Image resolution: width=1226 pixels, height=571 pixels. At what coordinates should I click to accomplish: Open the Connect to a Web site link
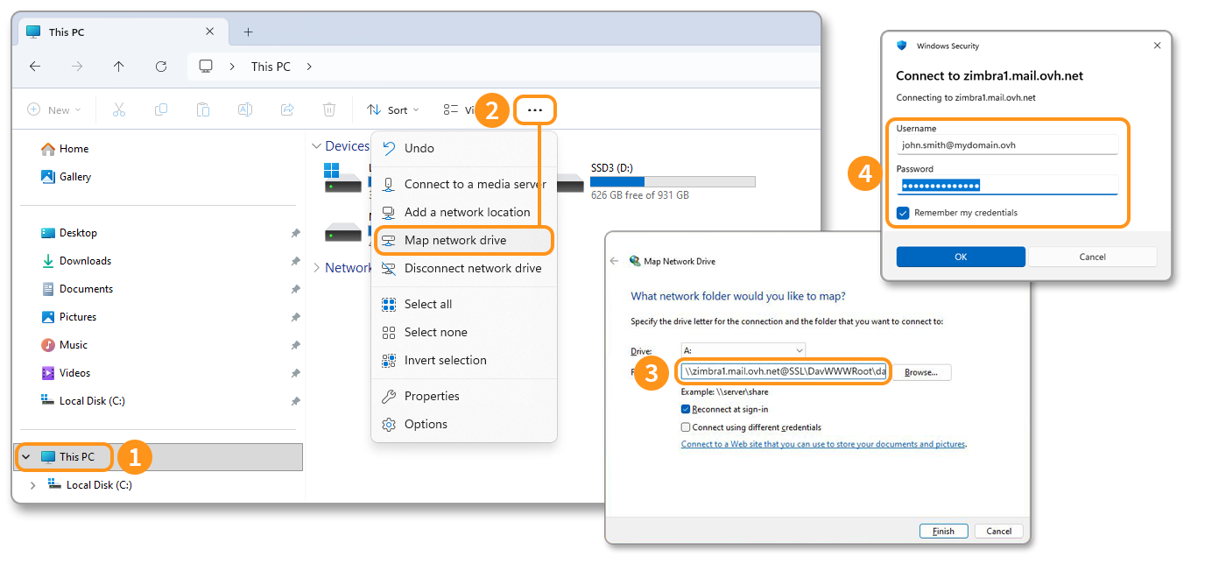823,444
